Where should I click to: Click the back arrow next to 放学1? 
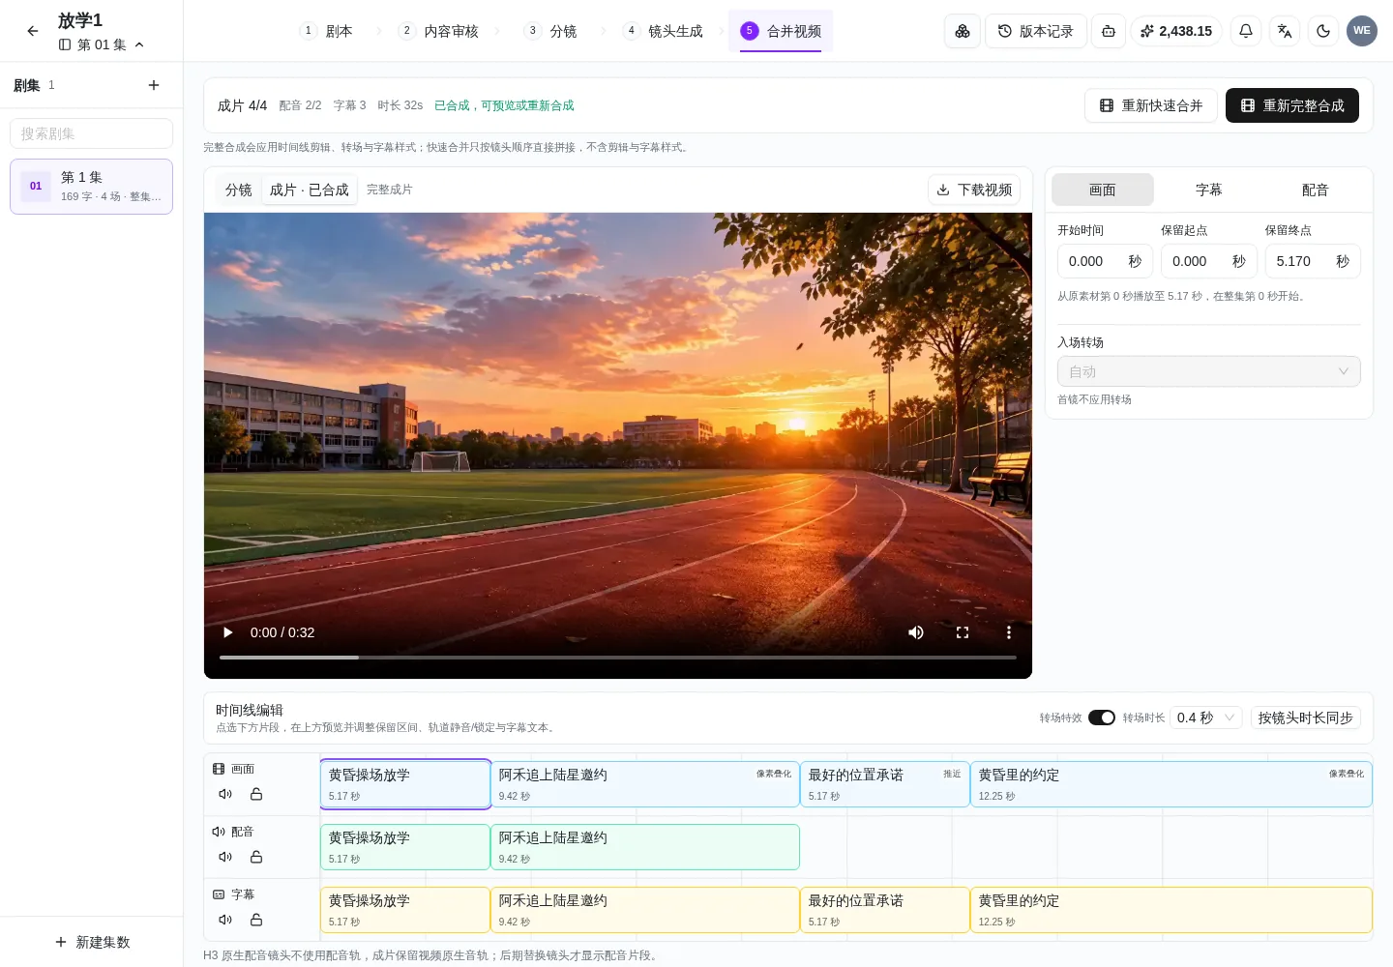[33, 31]
